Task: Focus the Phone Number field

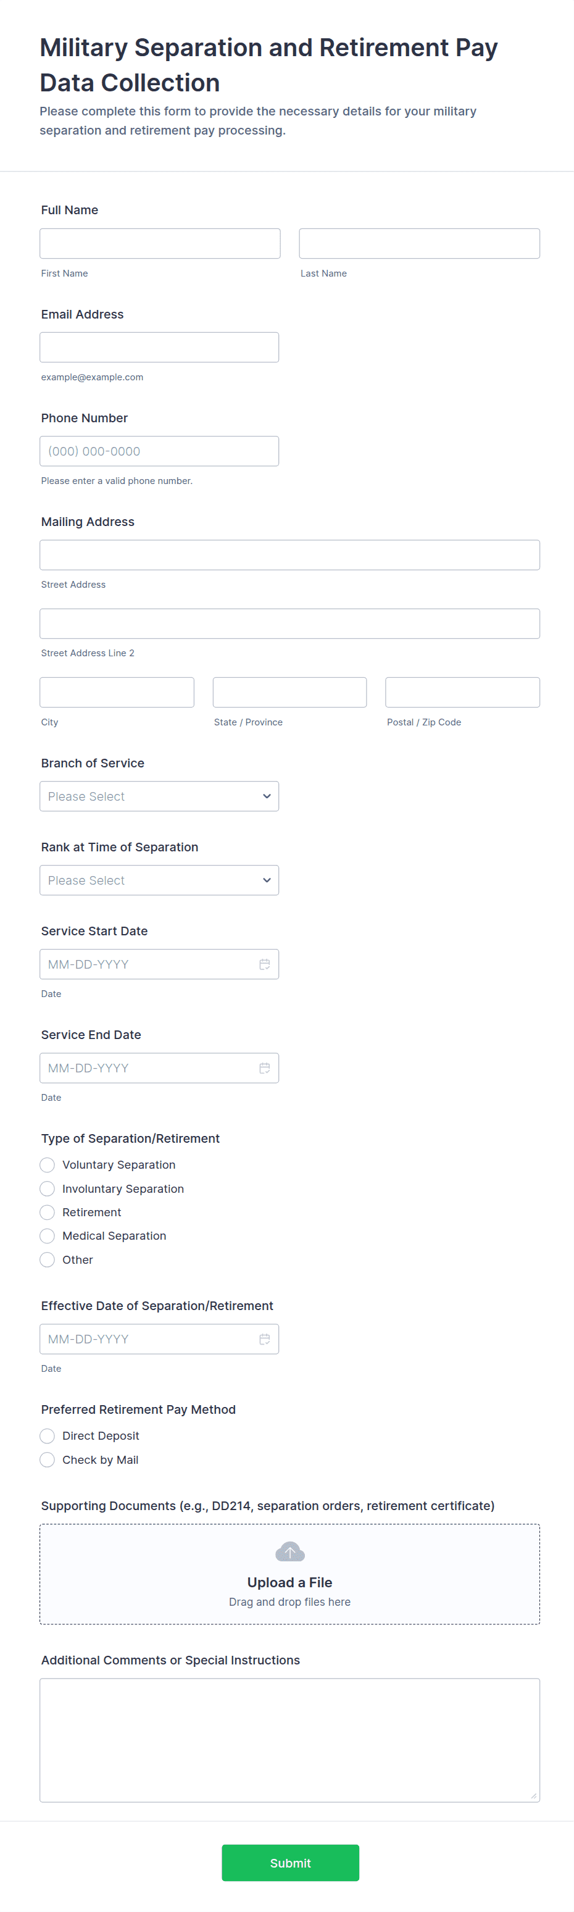Action: coord(159,451)
